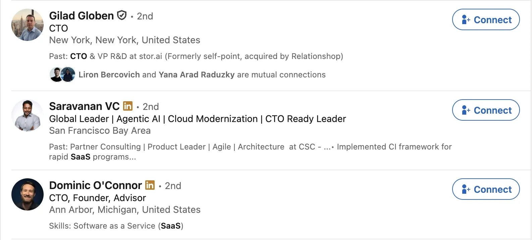The image size is (532, 240).
Task: Click Connect for Dominic O'Connor
Action: (x=486, y=189)
